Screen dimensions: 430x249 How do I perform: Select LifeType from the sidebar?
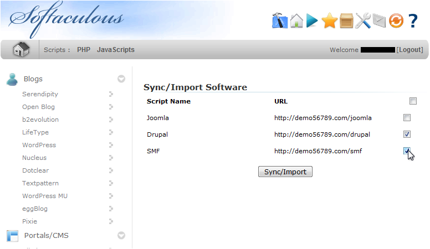[x=35, y=132]
